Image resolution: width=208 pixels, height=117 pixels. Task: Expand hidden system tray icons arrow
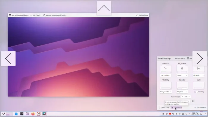click(x=189, y=114)
